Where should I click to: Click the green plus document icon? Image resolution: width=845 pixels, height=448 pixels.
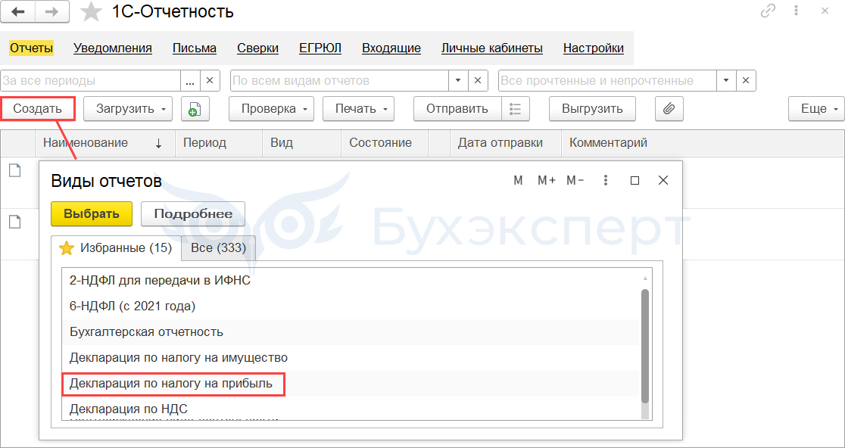(195, 109)
